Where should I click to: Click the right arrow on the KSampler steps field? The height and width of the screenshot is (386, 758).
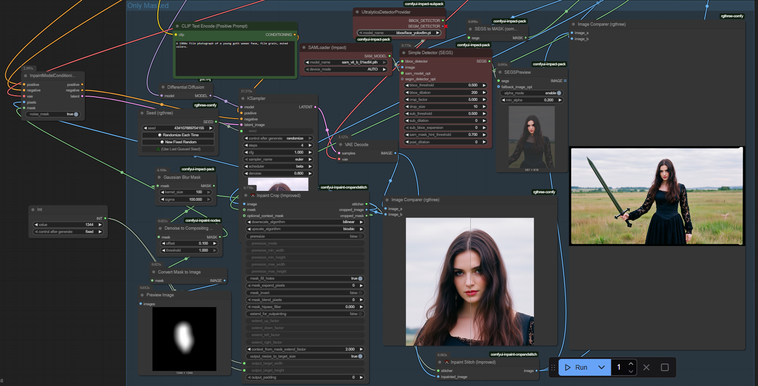pos(310,145)
